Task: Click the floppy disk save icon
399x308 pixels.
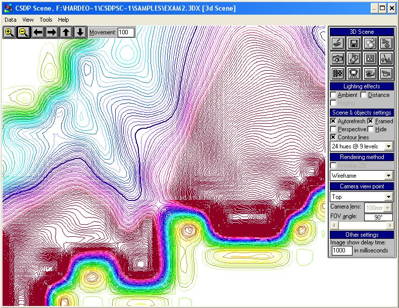Action: (354, 43)
